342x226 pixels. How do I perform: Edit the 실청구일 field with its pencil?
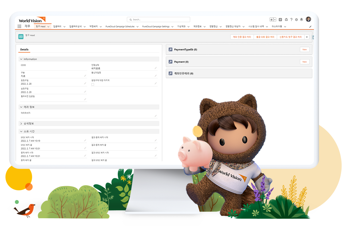coord(85,92)
